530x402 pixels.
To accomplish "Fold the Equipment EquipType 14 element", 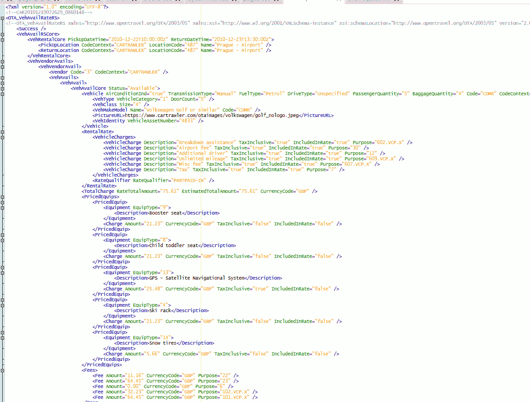I will pos(2,338).
